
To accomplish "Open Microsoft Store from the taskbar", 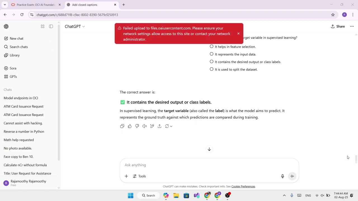I will pyautogui.click(x=186, y=195).
